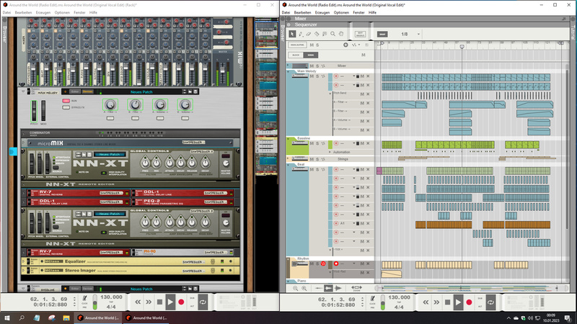Image resolution: width=577 pixels, height=324 pixels.
Task: Open Optionen menu in rack window
Action: click(62, 12)
